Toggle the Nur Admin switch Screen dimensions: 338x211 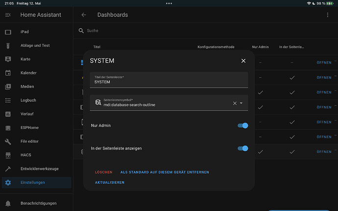pyautogui.click(x=242, y=126)
